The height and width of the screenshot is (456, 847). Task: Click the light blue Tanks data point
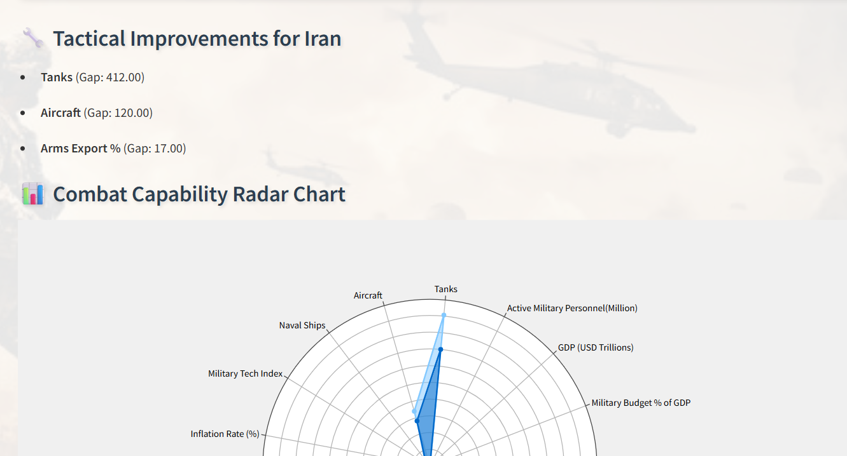point(444,315)
